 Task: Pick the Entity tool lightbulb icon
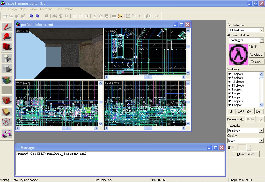click(7, 58)
